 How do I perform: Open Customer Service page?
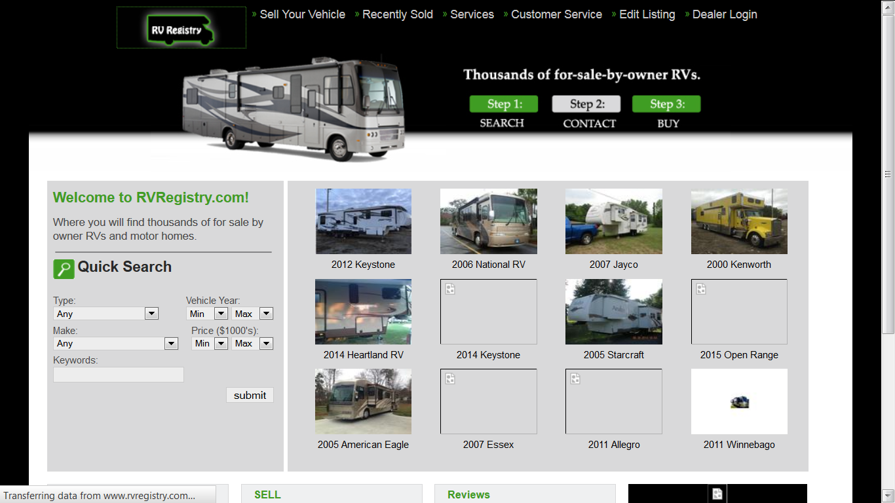pyautogui.click(x=556, y=14)
